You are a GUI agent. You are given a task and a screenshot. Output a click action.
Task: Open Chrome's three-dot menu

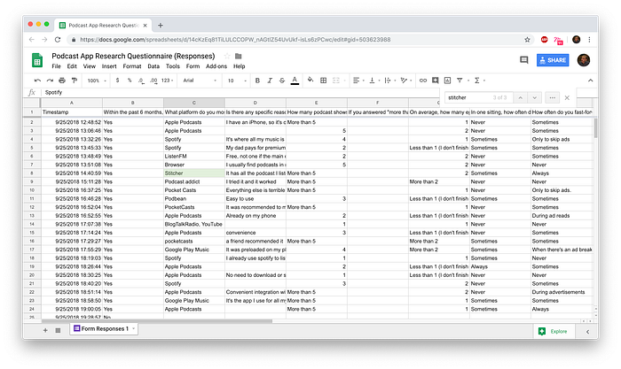589,40
